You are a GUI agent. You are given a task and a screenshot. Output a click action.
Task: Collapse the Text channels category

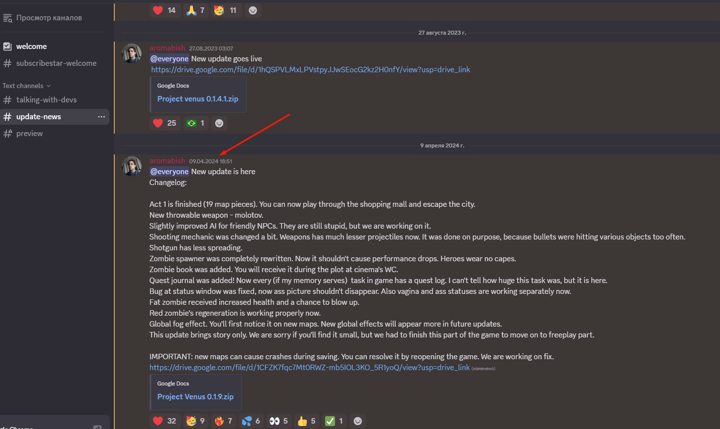(26, 86)
